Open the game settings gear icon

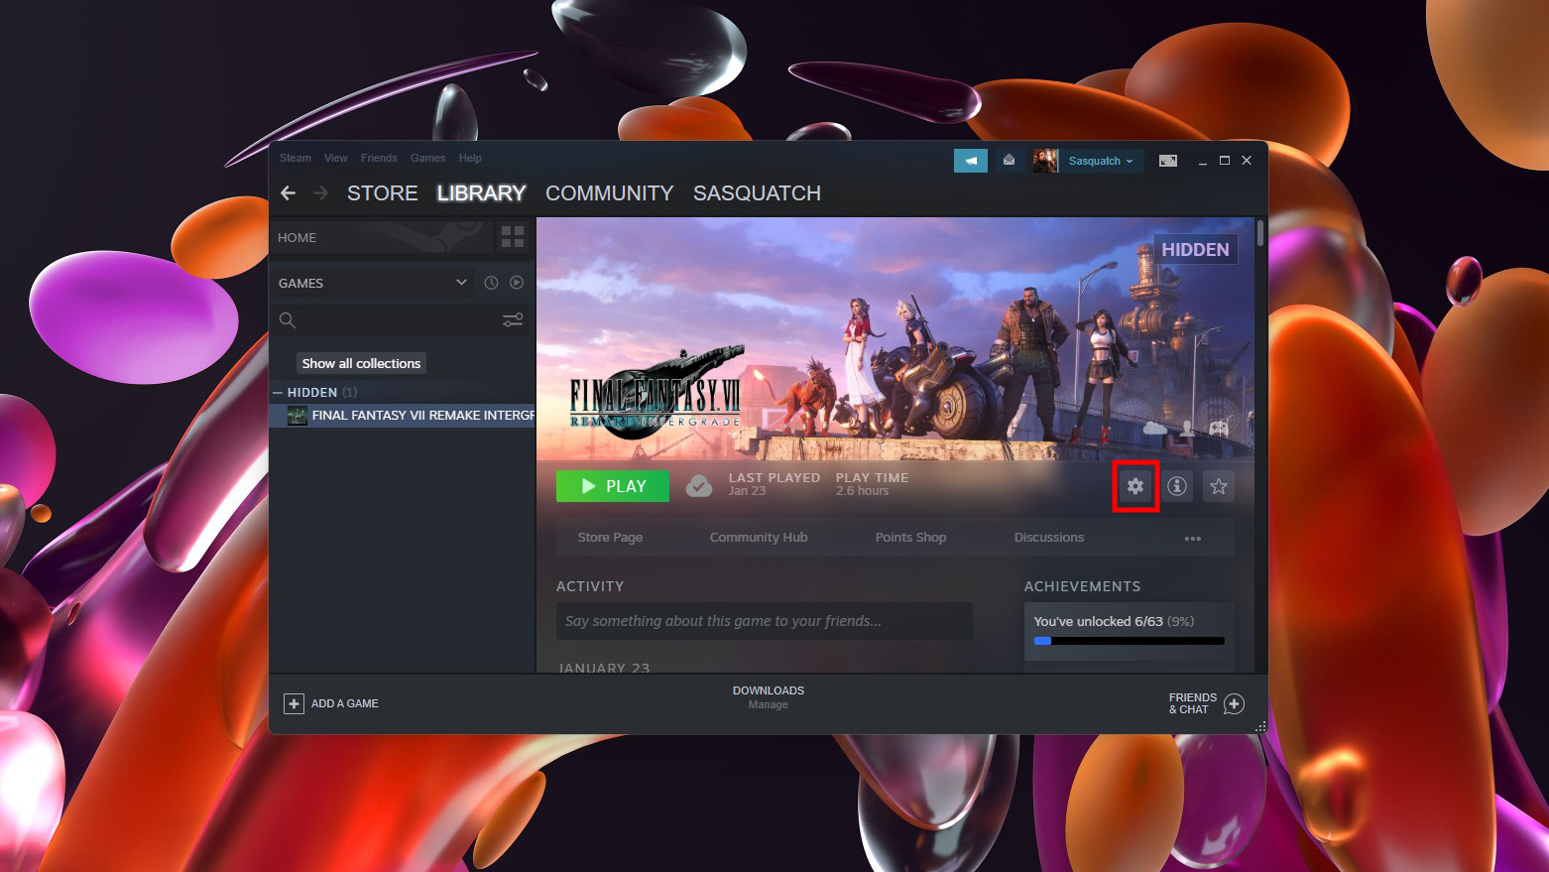pos(1135,486)
